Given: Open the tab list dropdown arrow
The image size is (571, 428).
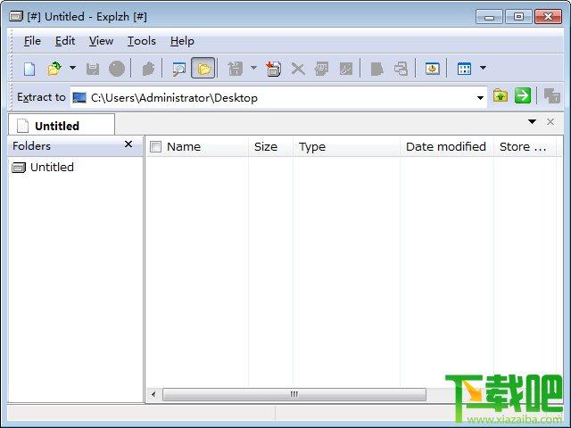Looking at the screenshot, I should (x=532, y=121).
